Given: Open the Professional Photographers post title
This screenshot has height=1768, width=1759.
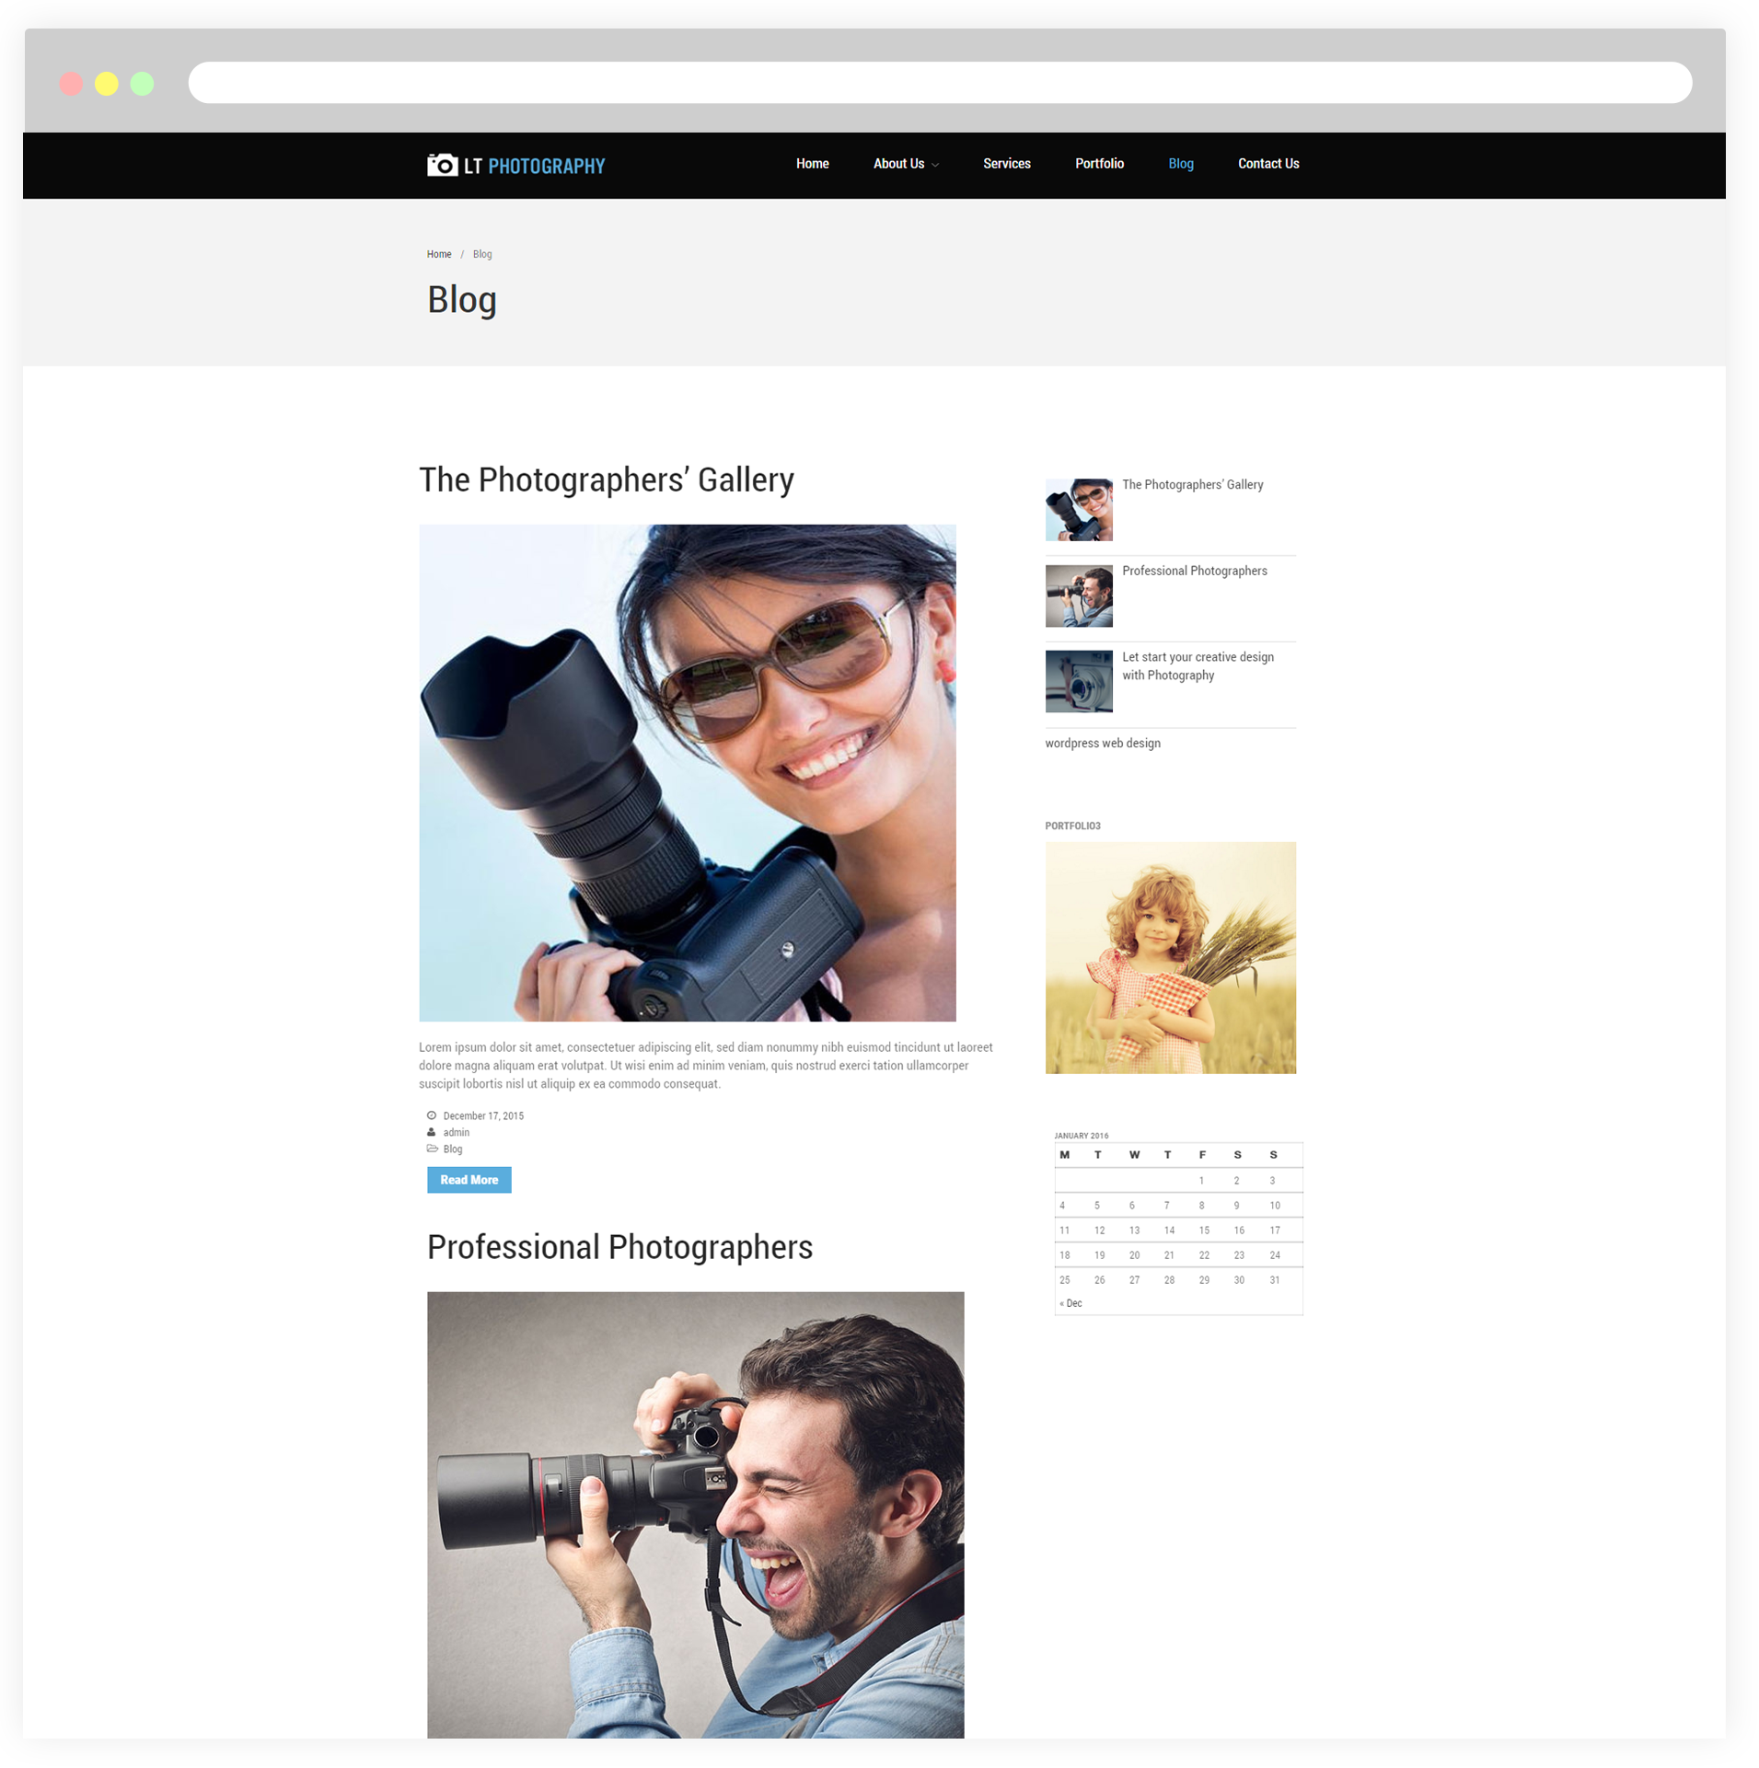Looking at the screenshot, I should 619,1247.
